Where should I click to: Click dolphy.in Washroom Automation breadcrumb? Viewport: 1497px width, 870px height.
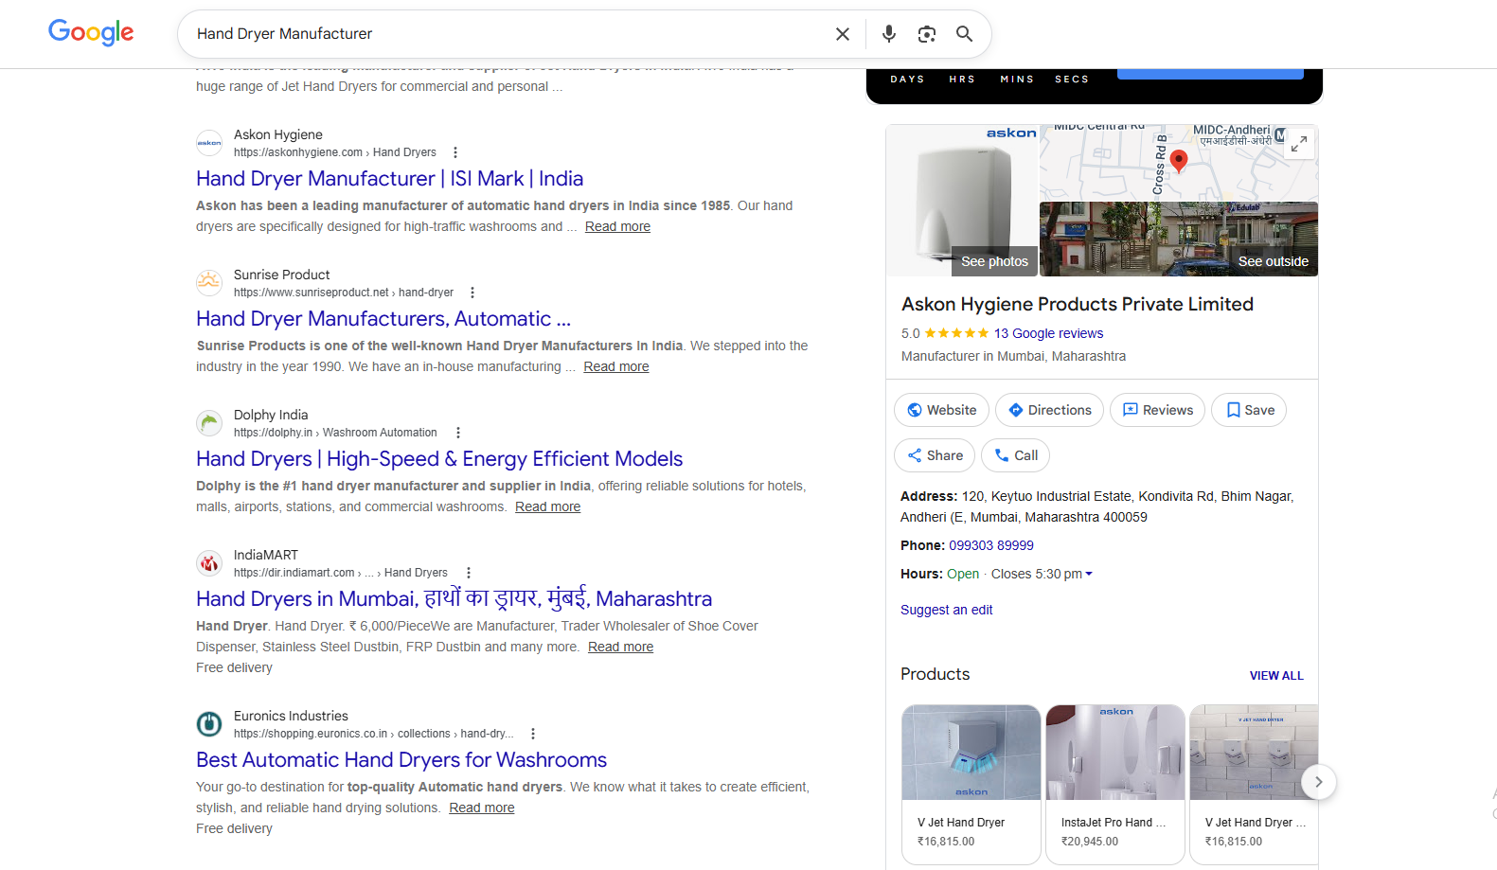tap(335, 433)
